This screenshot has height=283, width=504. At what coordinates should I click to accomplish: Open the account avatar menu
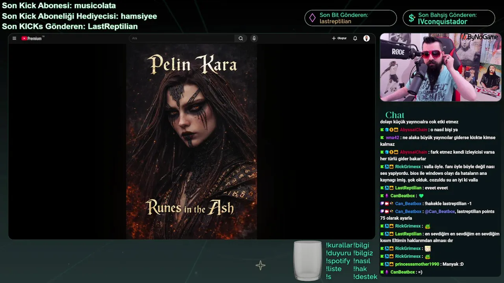click(x=367, y=38)
